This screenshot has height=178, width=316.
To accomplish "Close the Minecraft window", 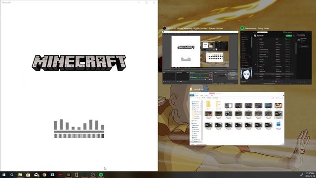I will 154,2.
